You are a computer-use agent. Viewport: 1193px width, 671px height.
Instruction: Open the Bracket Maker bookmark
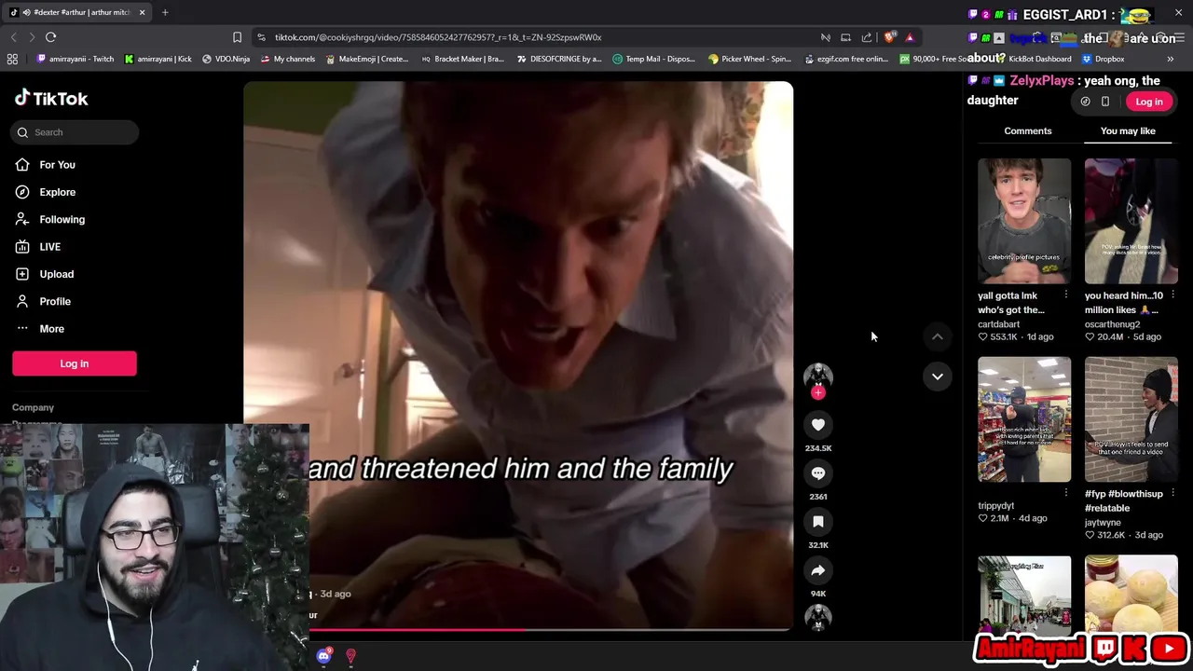[x=462, y=59]
